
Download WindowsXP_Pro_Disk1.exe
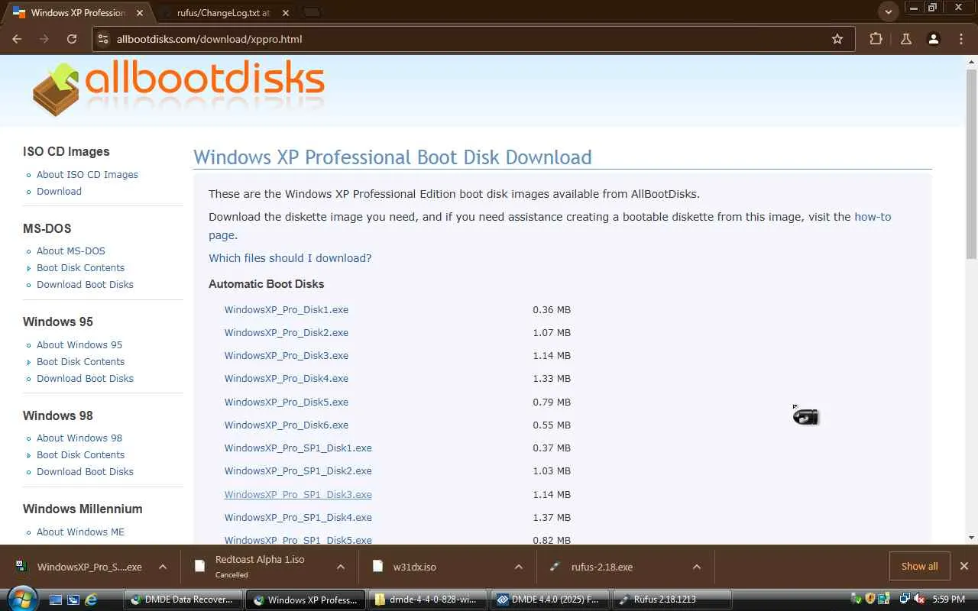point(287,309)
